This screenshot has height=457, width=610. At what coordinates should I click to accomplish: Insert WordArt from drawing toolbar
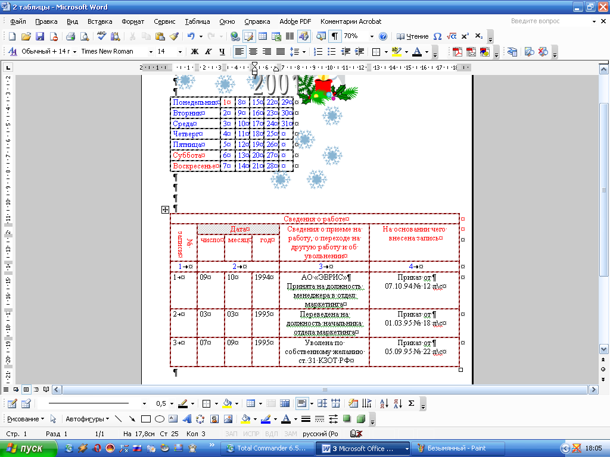[186, 419]
